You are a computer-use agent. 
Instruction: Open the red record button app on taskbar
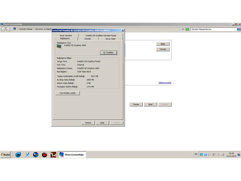click(x=44, y=155)
